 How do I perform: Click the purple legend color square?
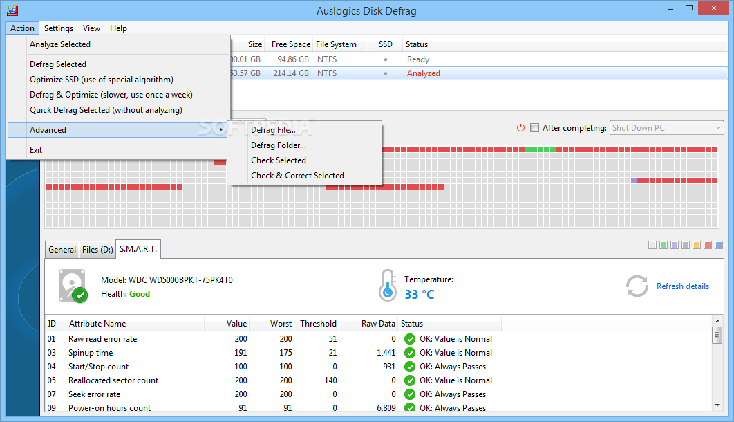[675, 245]
